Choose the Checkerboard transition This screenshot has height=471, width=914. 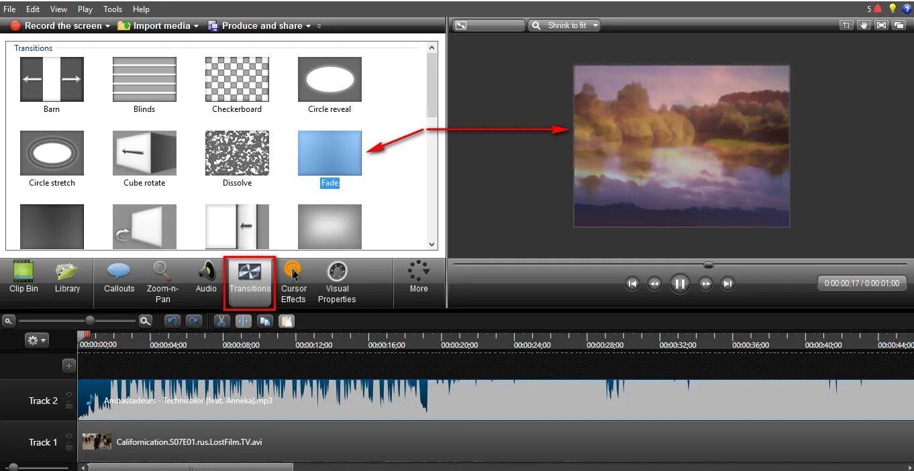point(237,79)
